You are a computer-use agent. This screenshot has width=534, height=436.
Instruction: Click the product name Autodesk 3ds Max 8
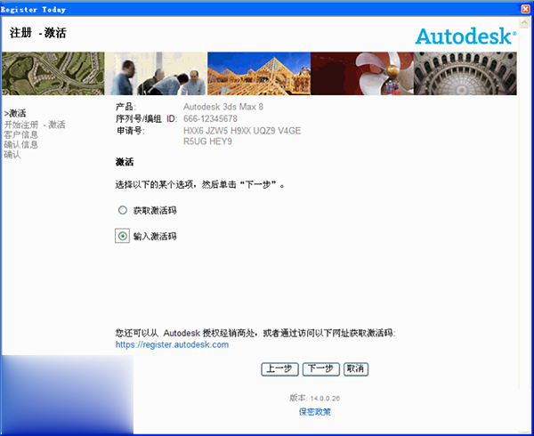(x=223, y=107)
